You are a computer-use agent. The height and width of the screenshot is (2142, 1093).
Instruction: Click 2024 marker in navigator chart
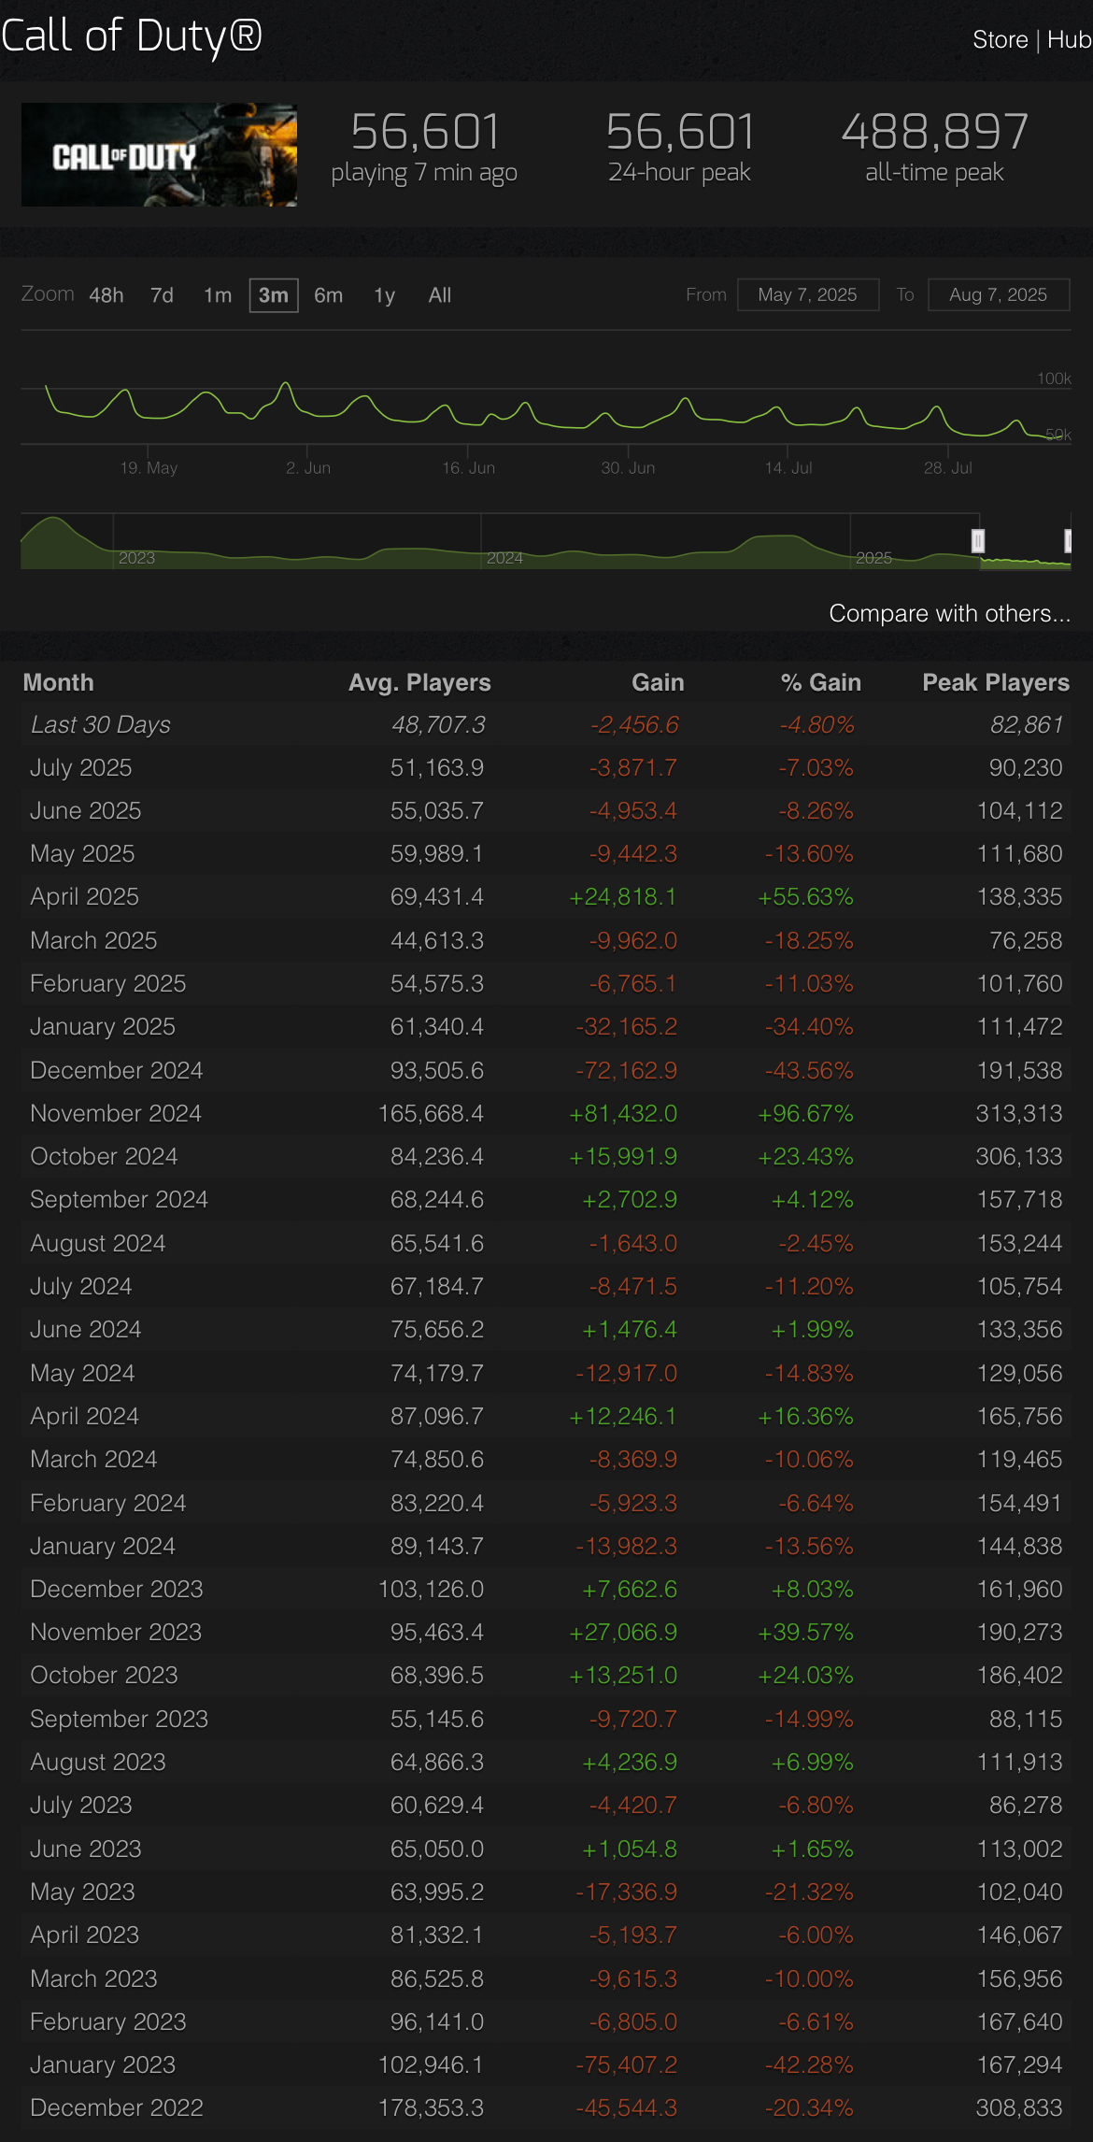click(x=504, y=558)
